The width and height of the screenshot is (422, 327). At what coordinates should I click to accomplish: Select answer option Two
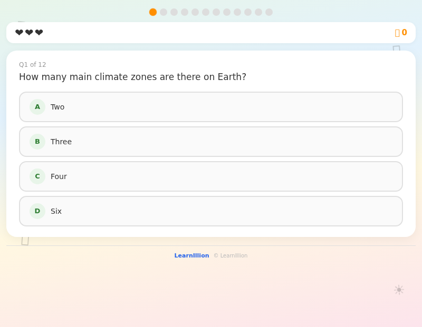coord(211,107)
